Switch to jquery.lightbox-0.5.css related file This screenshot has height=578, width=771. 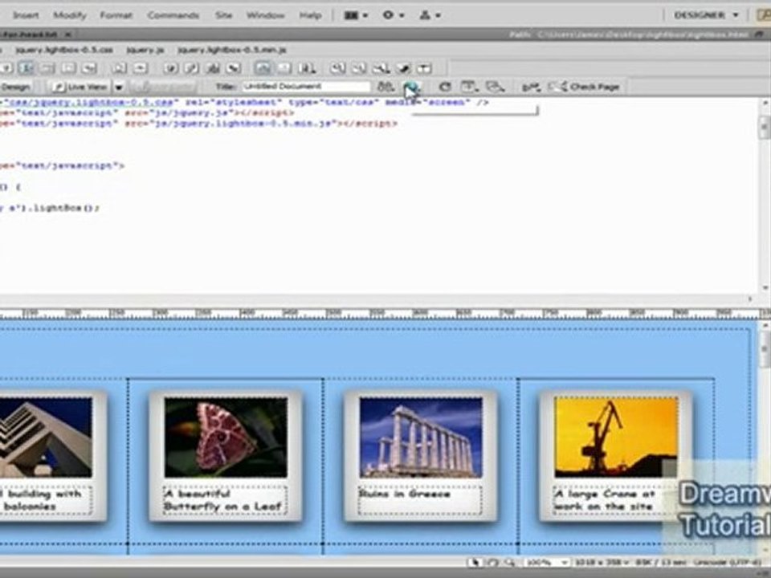(x=64, y=50)
